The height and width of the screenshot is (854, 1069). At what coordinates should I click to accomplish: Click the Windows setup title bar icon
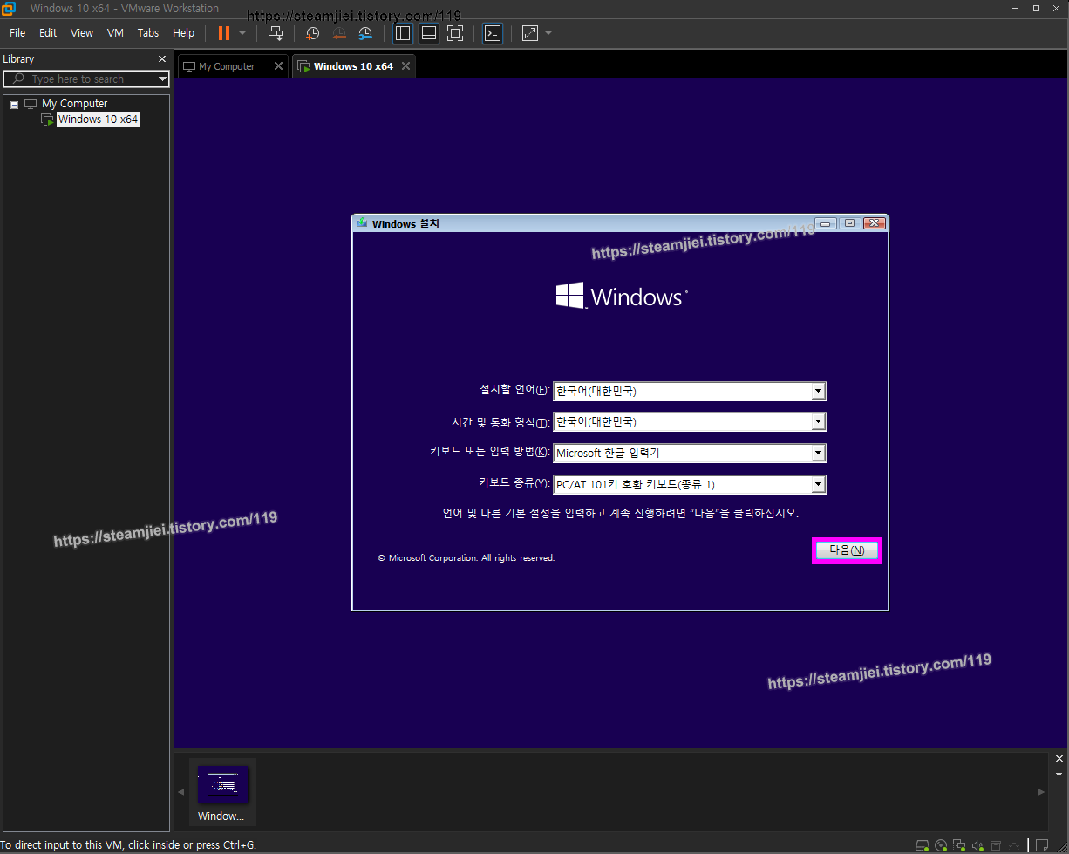tap(362, 223)
